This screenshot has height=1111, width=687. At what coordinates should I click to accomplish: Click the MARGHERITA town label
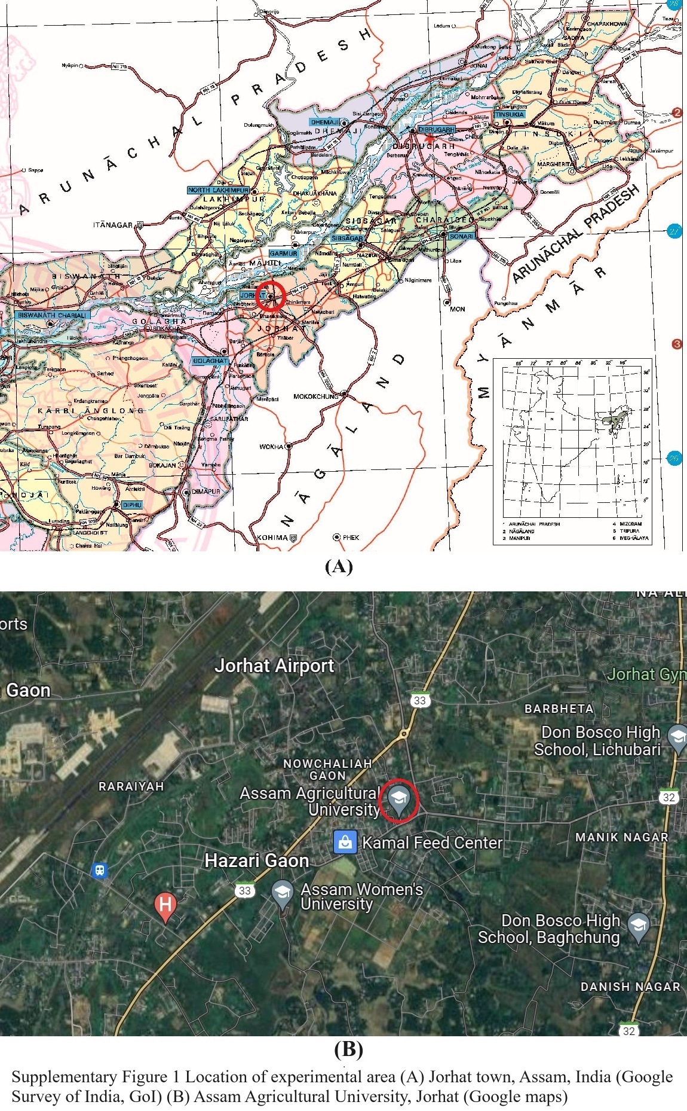(x=556, y=164)
